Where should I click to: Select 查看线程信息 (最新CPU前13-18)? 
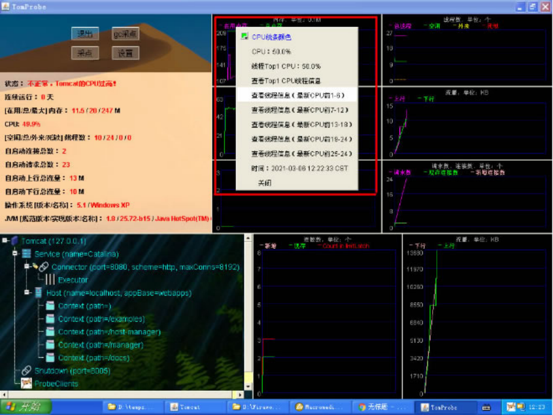(297, 125)
